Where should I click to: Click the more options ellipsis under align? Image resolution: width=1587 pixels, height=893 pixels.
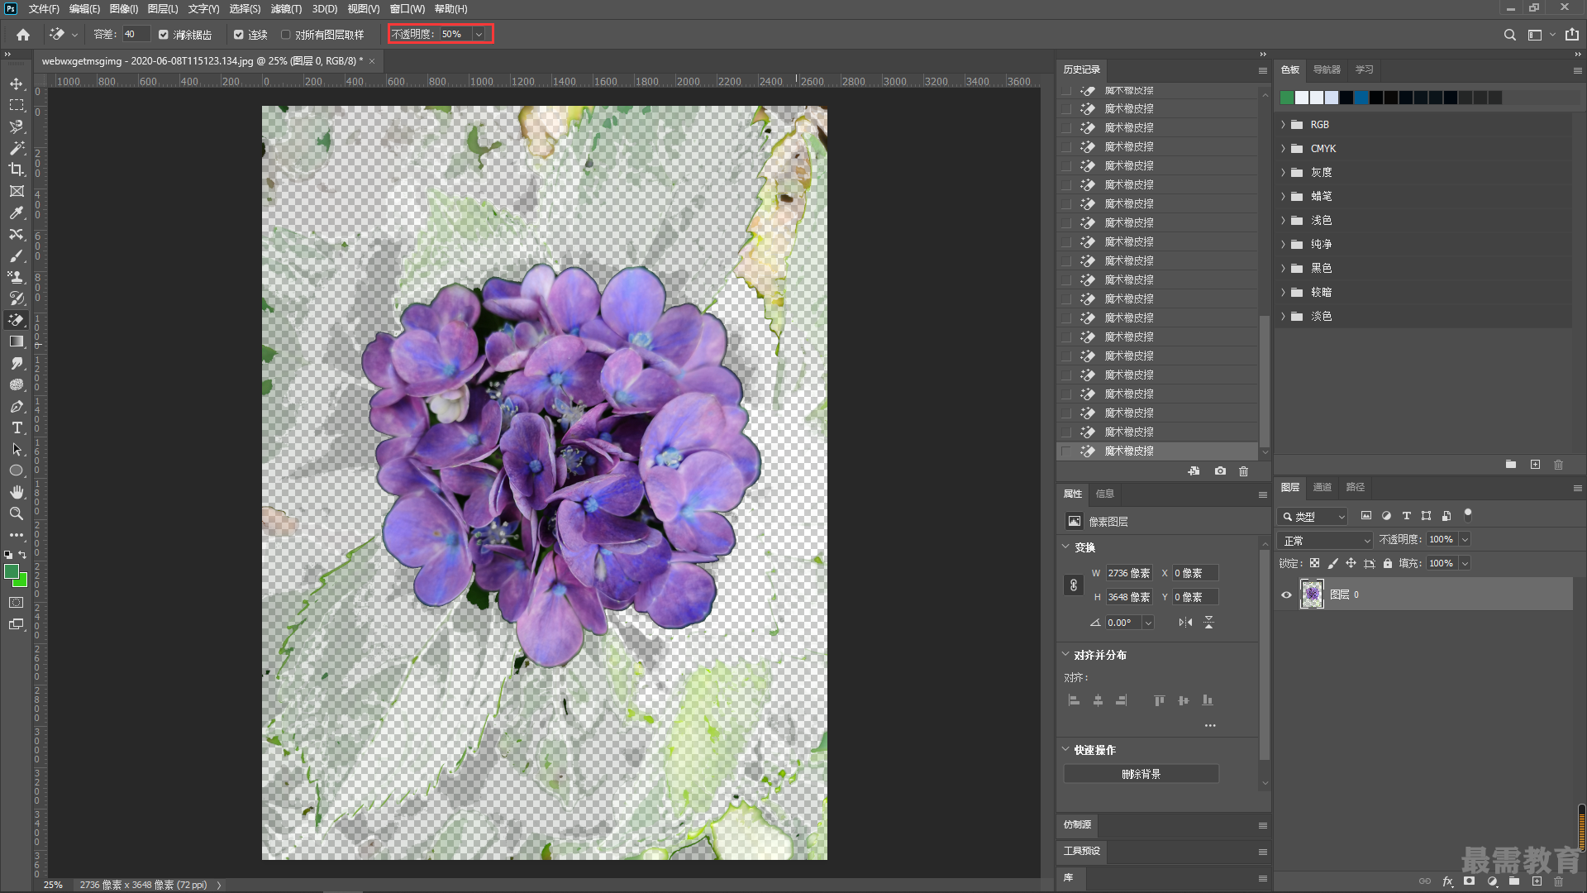coord(1210,725)
